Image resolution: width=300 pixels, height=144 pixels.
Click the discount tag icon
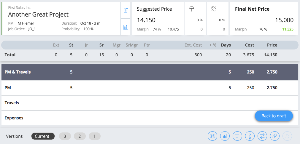point(214,9)
